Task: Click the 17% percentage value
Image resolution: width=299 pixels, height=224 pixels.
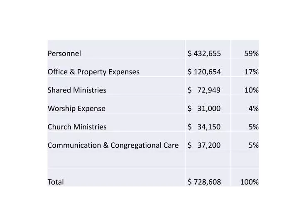Action: [x=251, y=72]
